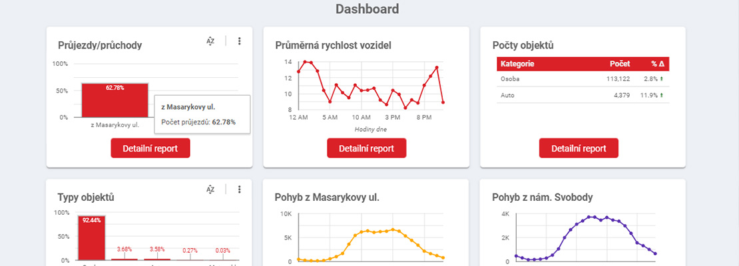This screenshot has width=739, height=266.
Task: Click the 92.44% bar in Typy objektů
Action: [x=92, y=238]
